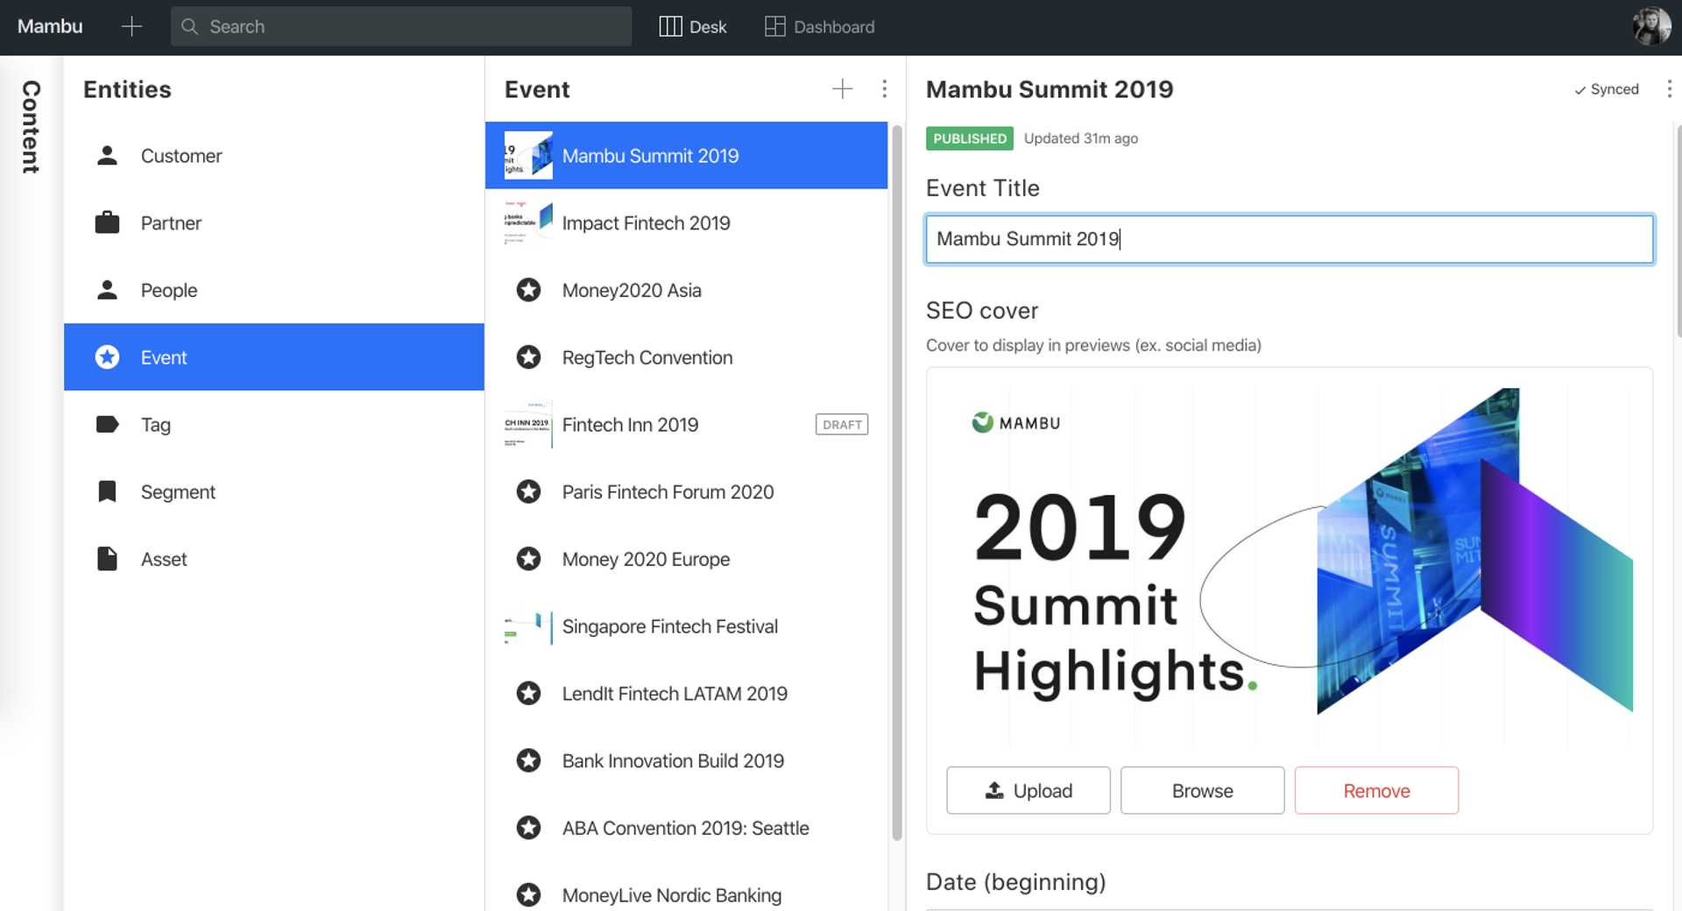Click the Synced status indicator
Image resolution: width=1682 pixels, height=911 pixels.
point(1606,89)
